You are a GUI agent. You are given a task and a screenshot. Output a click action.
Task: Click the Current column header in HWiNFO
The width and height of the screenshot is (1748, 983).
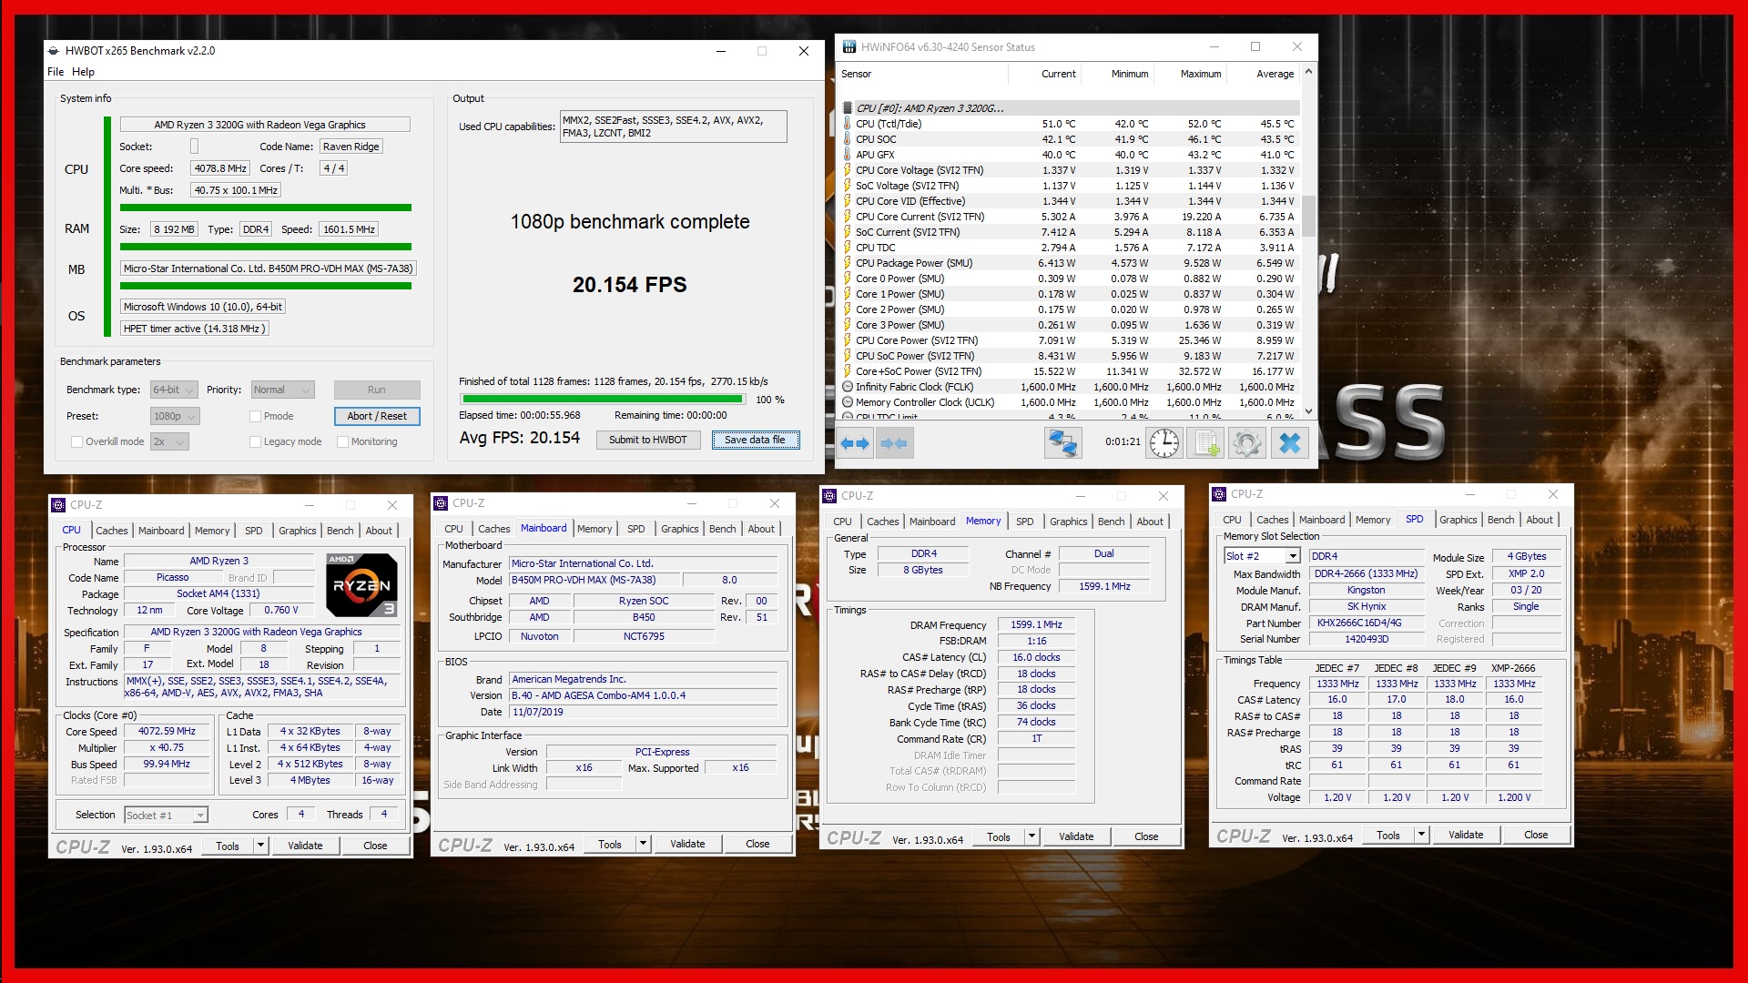coord(1058,74)
